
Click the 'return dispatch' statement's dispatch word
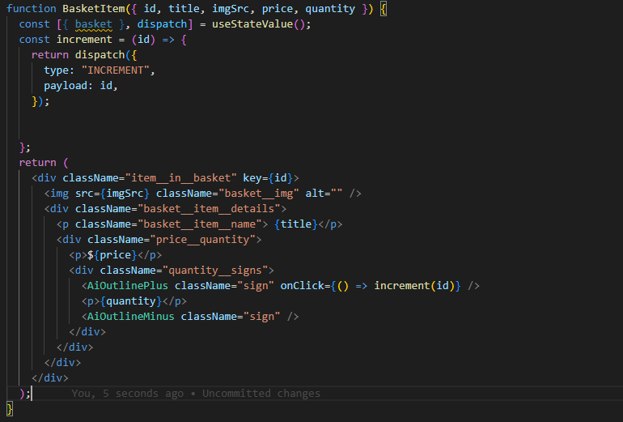coord(100,55)
